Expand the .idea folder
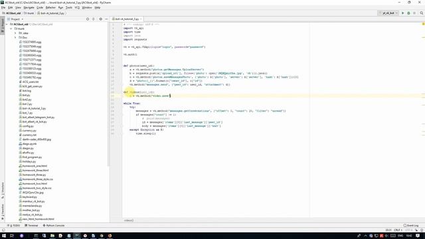The image size is (425, 239). click(x=15, y=33)
